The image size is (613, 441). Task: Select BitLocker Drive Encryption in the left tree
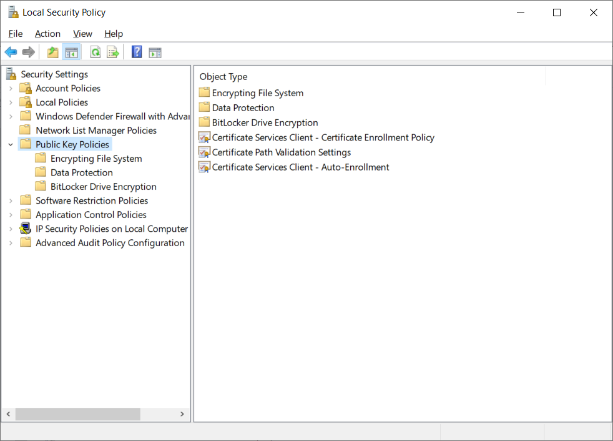[104, 187]
